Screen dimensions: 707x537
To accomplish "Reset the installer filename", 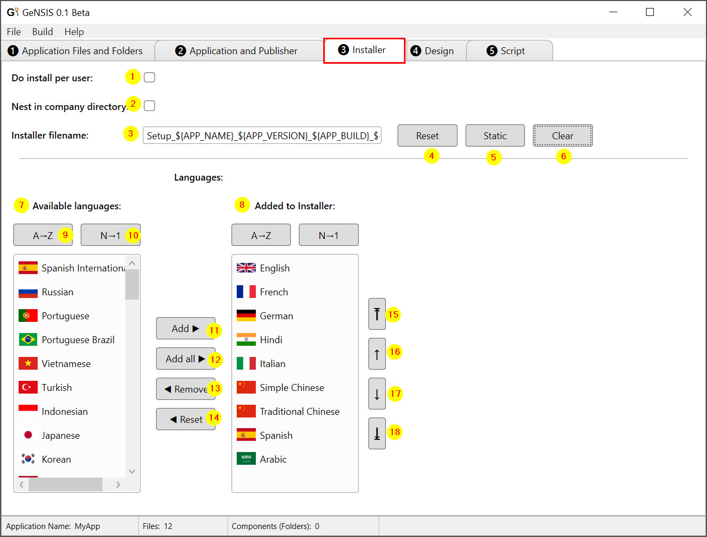I will (427, 135).
